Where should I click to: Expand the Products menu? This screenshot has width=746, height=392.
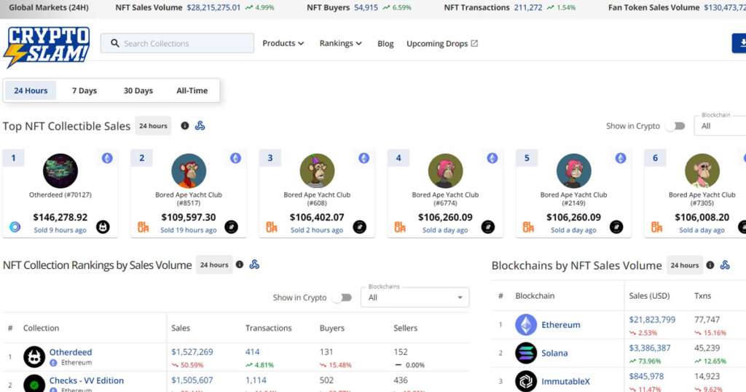coord(283,43)
